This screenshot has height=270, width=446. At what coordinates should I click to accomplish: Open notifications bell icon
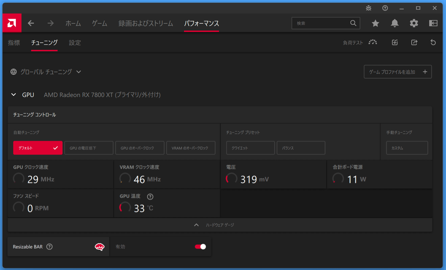pos(394,23)
